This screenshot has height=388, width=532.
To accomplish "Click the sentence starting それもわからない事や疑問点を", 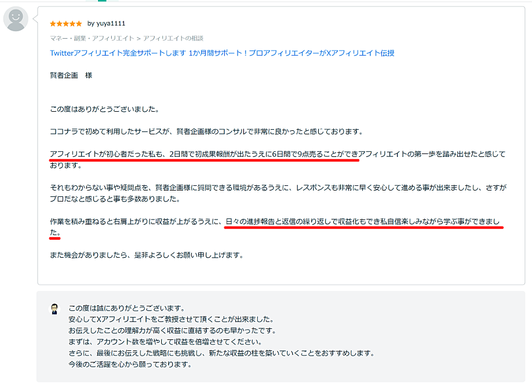I will (x=278, y=193).
